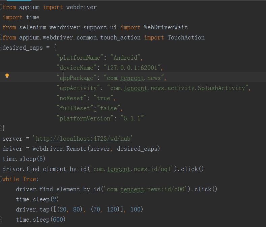Image resolution: width=266 pixels, height=227 pixels.
Task: Click fold marker beside the TouchAction import line
Action: pyautogui.click(x=1, y=37)
